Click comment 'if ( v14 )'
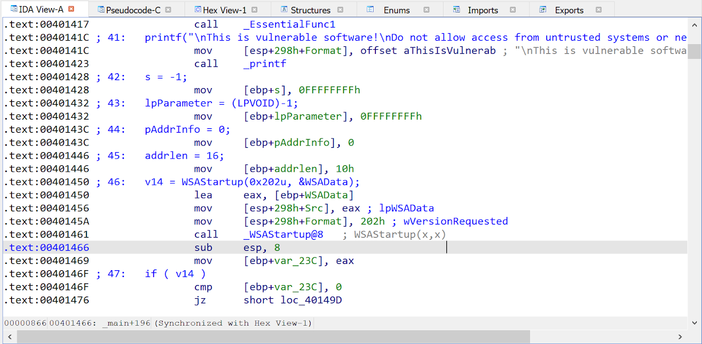Screen dimensions: 702x344 point(175,274)
